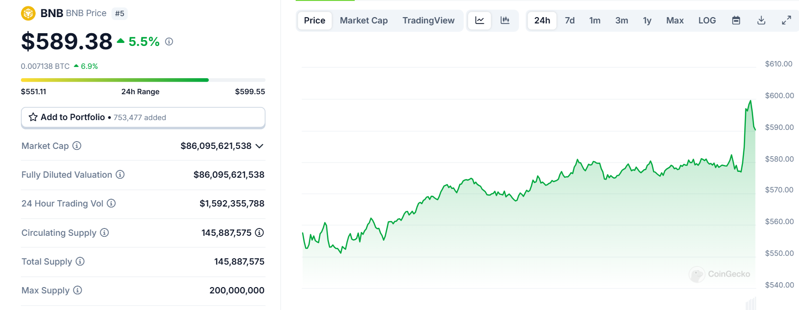Download chart data icon
The height and width of the screenshot is (310, 799).
tap(761, 21)
